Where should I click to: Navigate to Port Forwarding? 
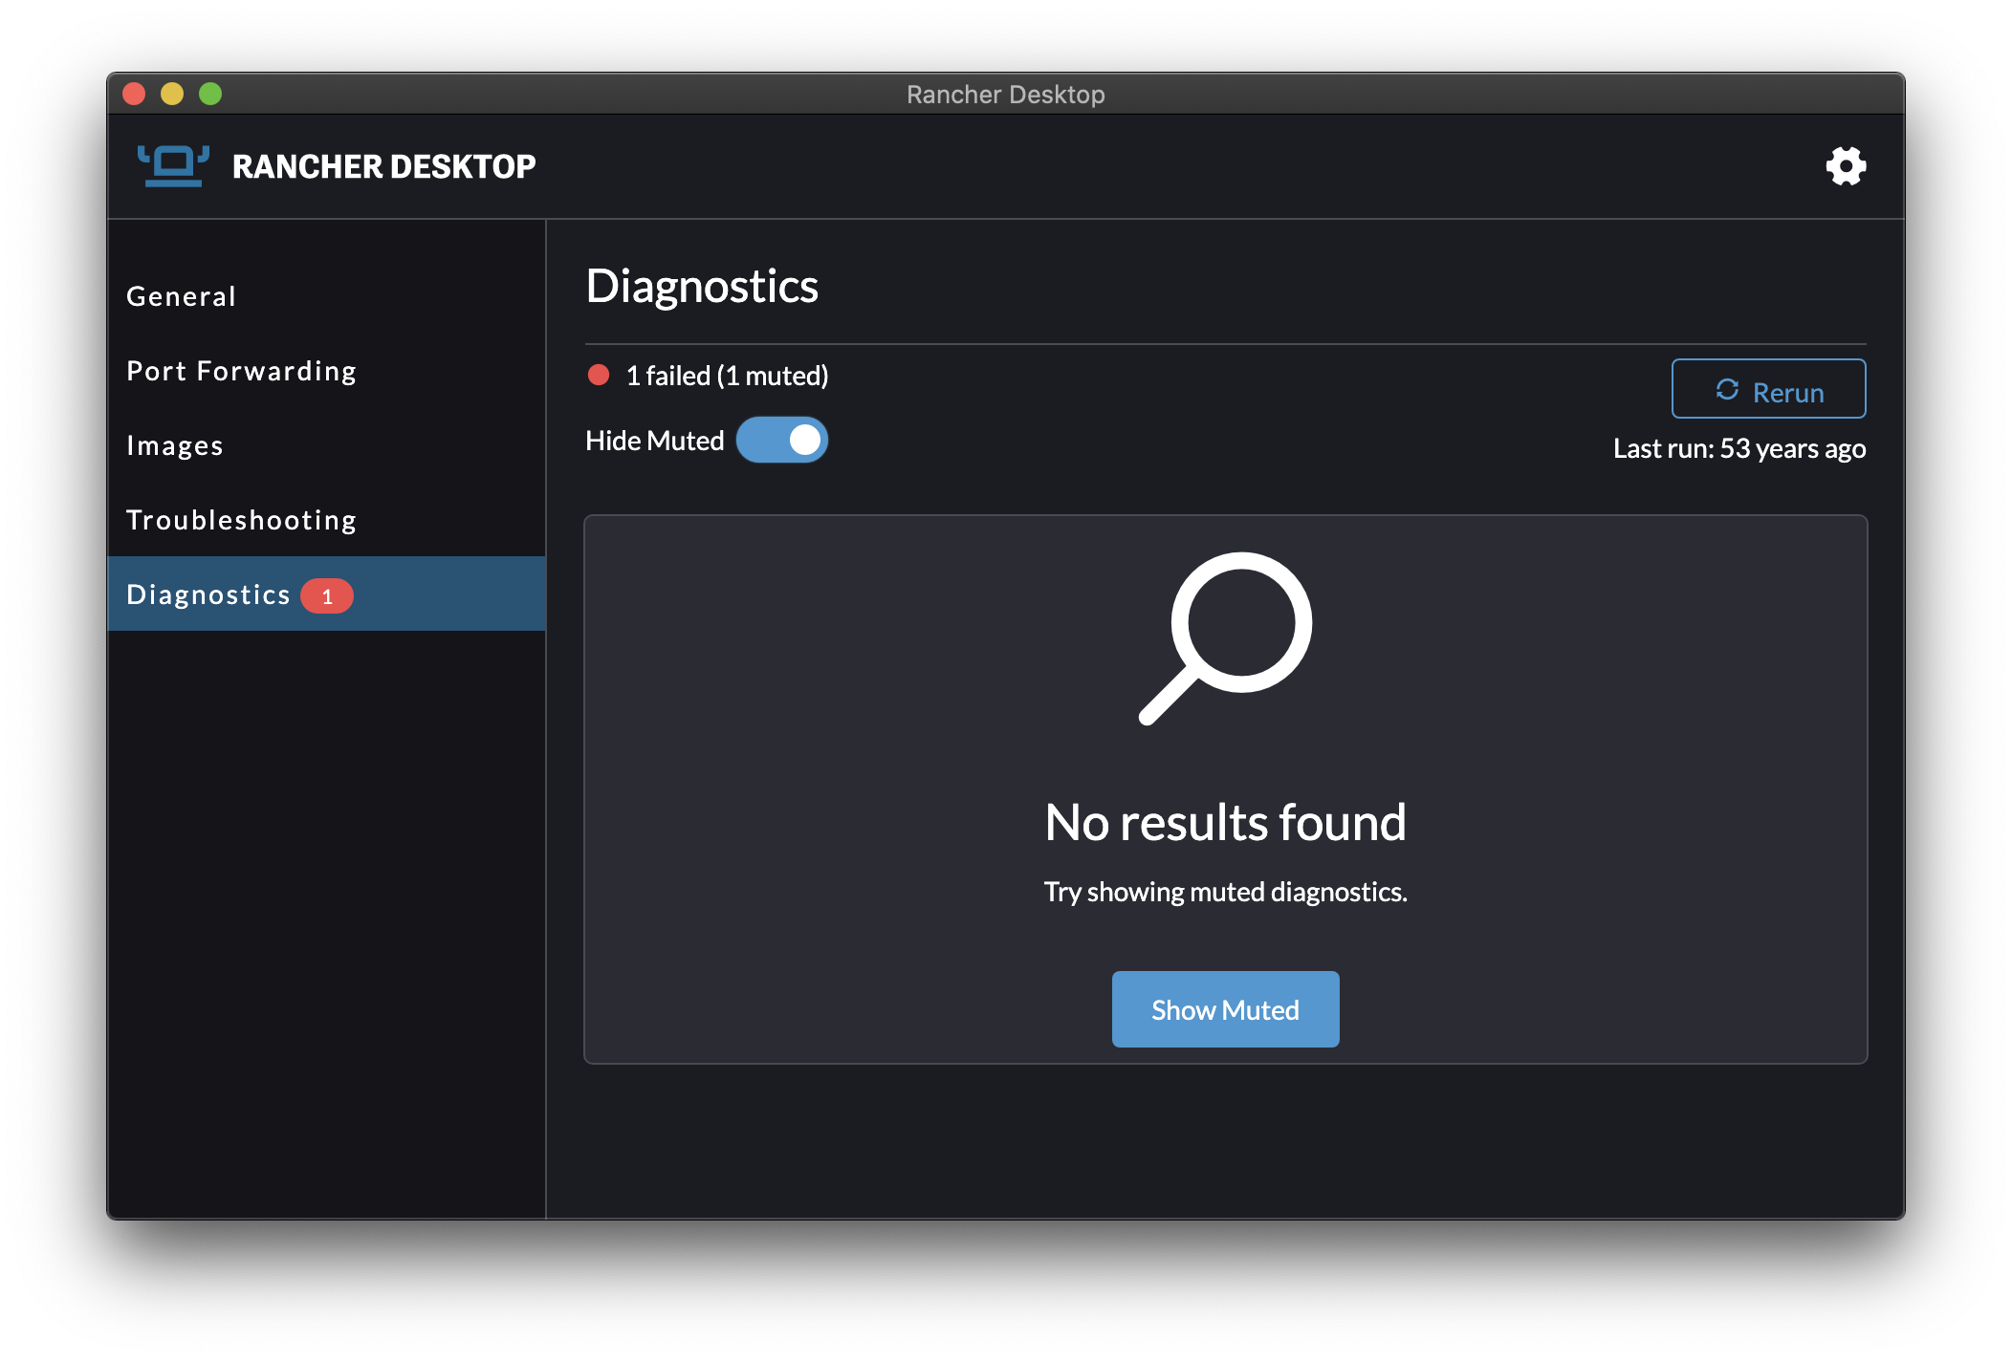[x=241, y=370]
